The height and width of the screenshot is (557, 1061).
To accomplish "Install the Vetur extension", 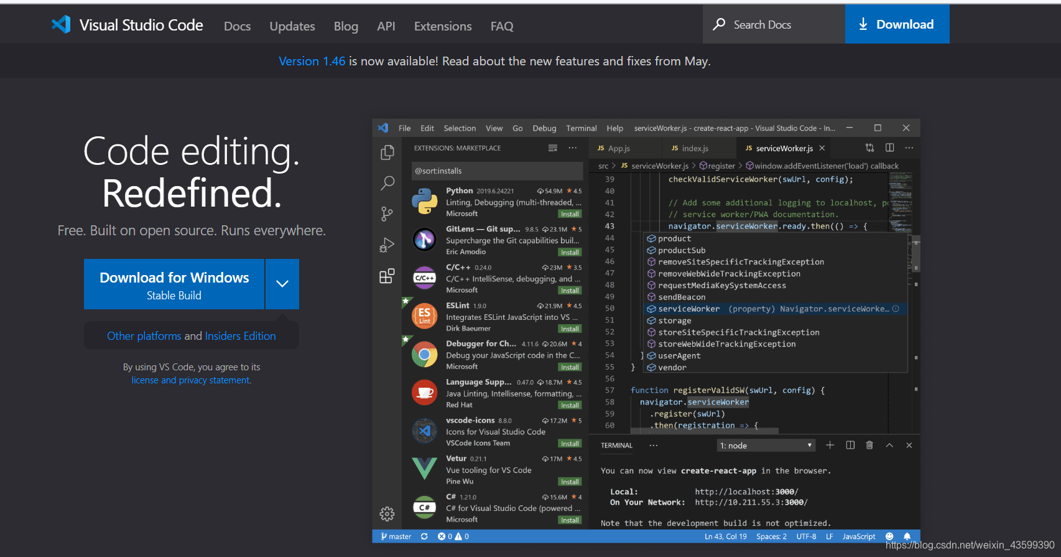I will click(570, 482).
